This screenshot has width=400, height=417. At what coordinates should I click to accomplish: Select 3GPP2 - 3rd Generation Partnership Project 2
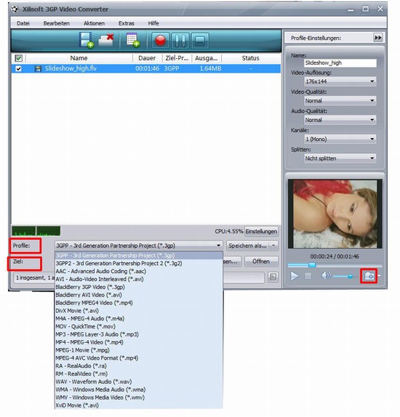138,263
